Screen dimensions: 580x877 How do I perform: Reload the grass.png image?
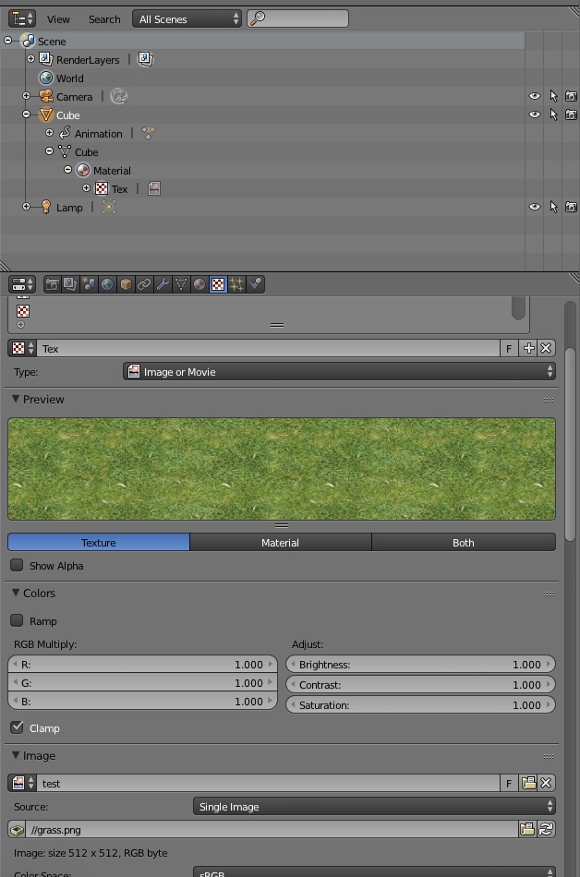(x=546, y=830)
